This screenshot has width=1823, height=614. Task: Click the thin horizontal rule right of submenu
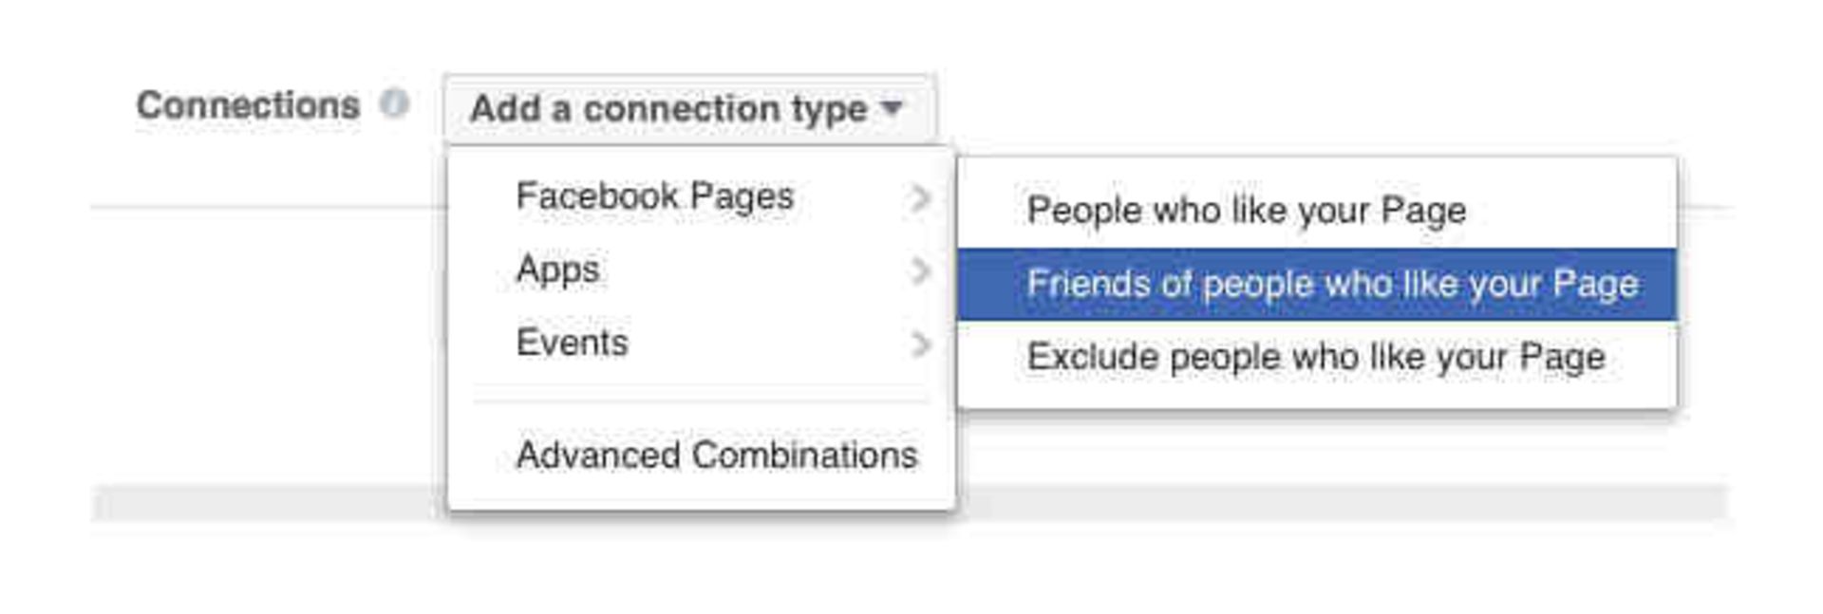(1702, 206)
